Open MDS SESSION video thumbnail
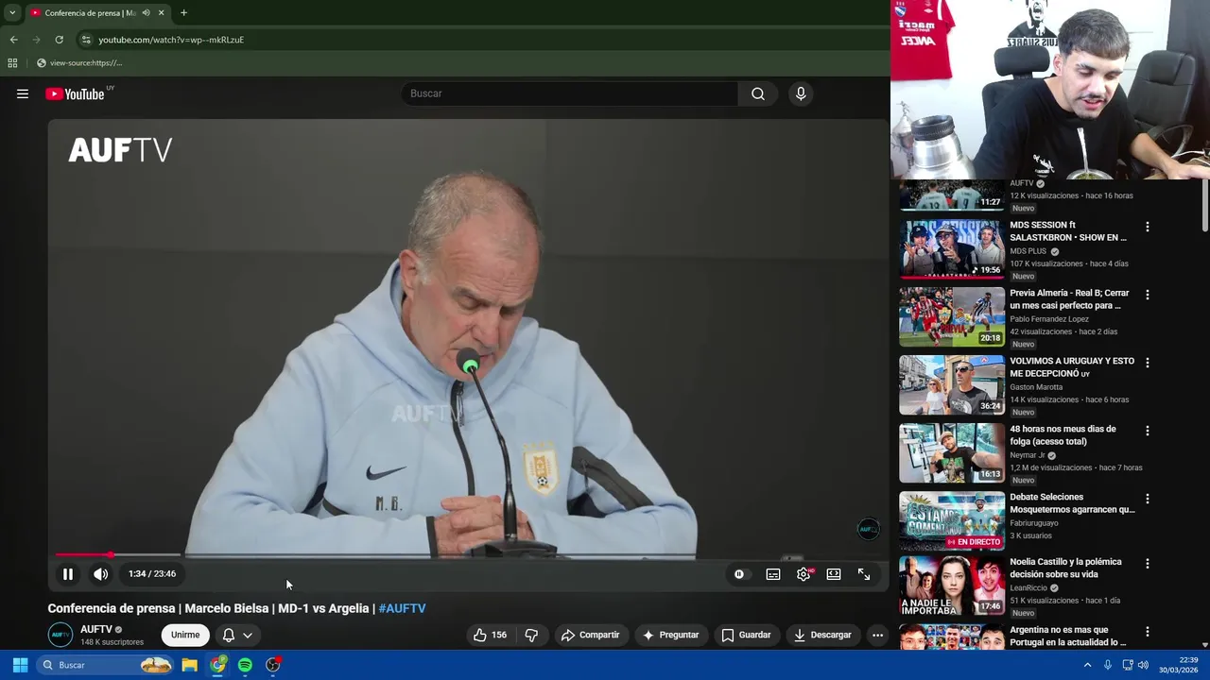Screen dimensions: 1210x680 tap(952, 249)
